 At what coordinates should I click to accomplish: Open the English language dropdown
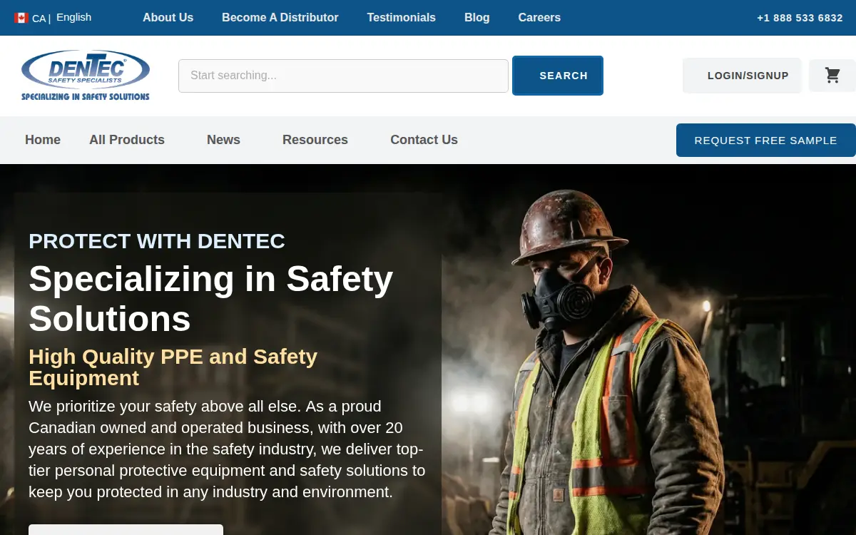[74, 17]
